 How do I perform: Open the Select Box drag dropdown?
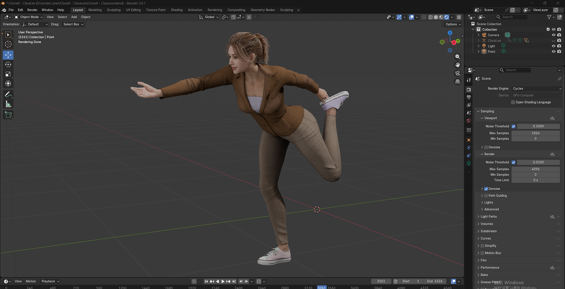73,24
